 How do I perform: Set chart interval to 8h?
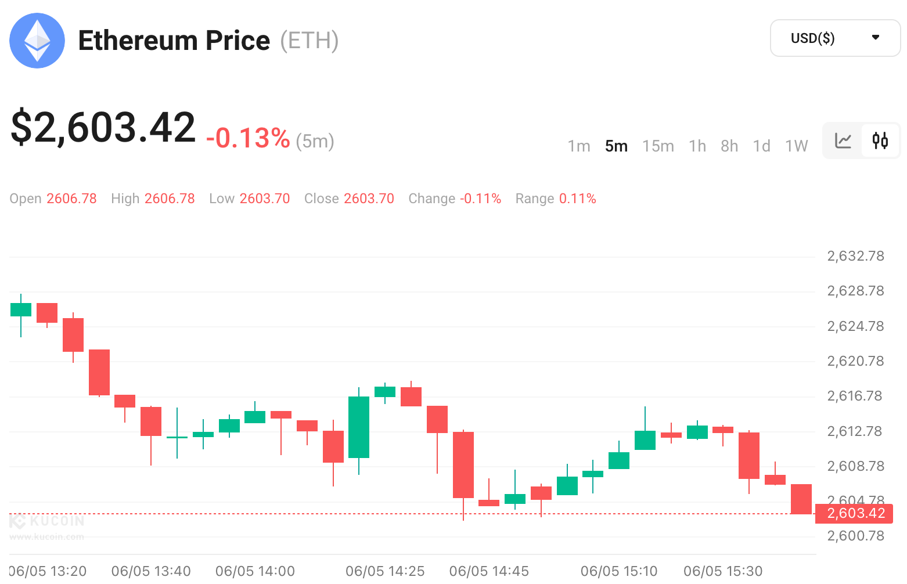[729, 146]
